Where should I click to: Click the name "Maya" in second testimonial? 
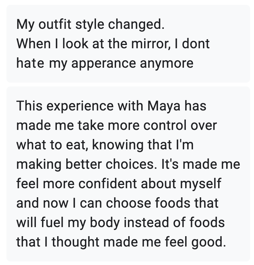tap(164, 106)
